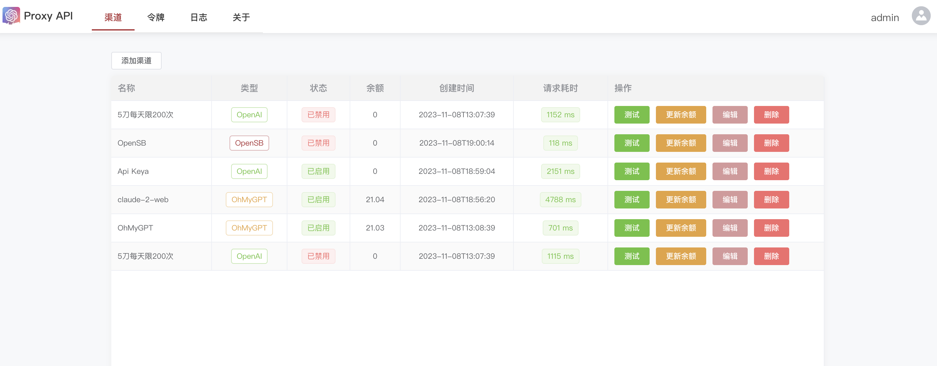Update balance for the OhMyGPT channel
Screen dimensions: 937x366
pos(680,228)
